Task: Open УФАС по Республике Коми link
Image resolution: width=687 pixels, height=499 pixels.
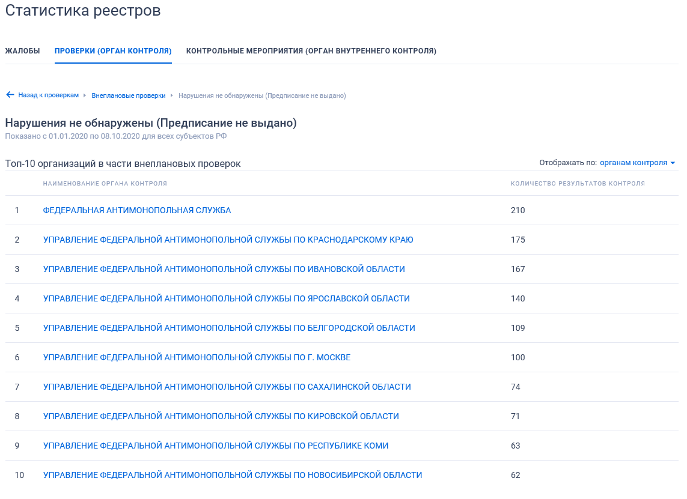Action: [x=216, y=445]
